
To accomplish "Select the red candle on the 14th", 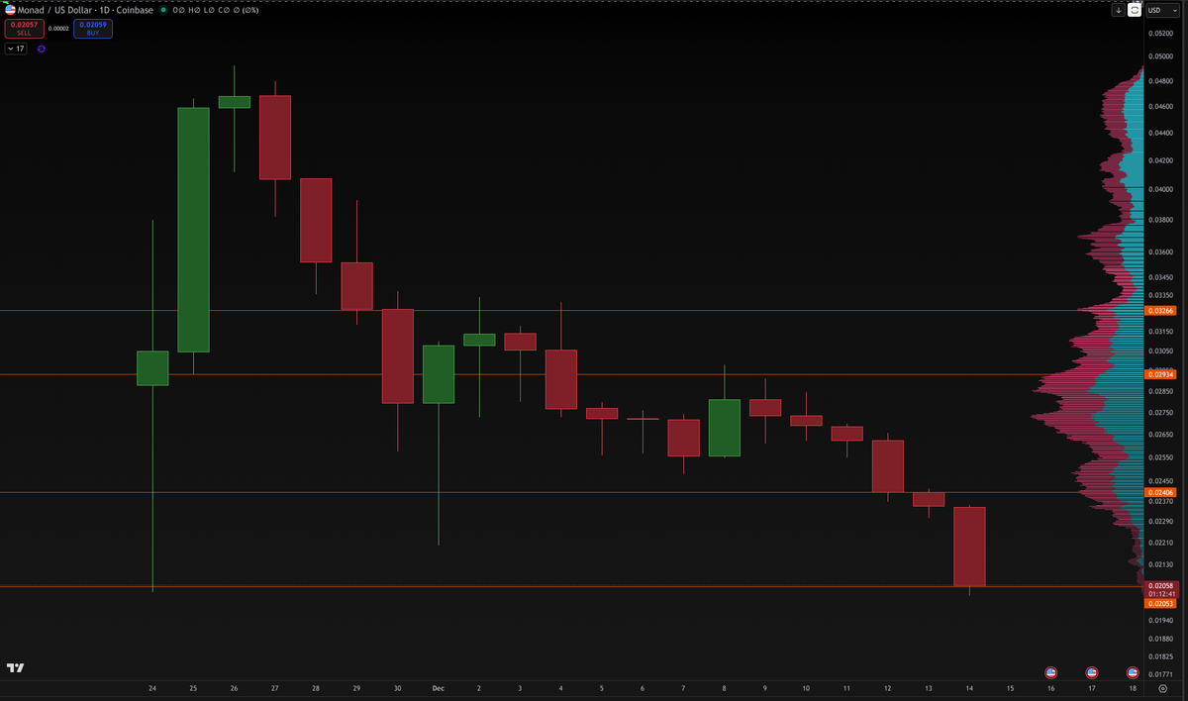I will pyautogui.click(x=969, y=547).
